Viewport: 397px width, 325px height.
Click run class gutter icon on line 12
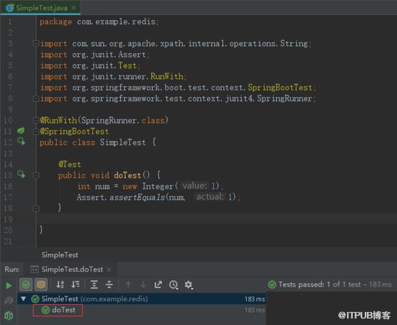[x=21, y=141]
